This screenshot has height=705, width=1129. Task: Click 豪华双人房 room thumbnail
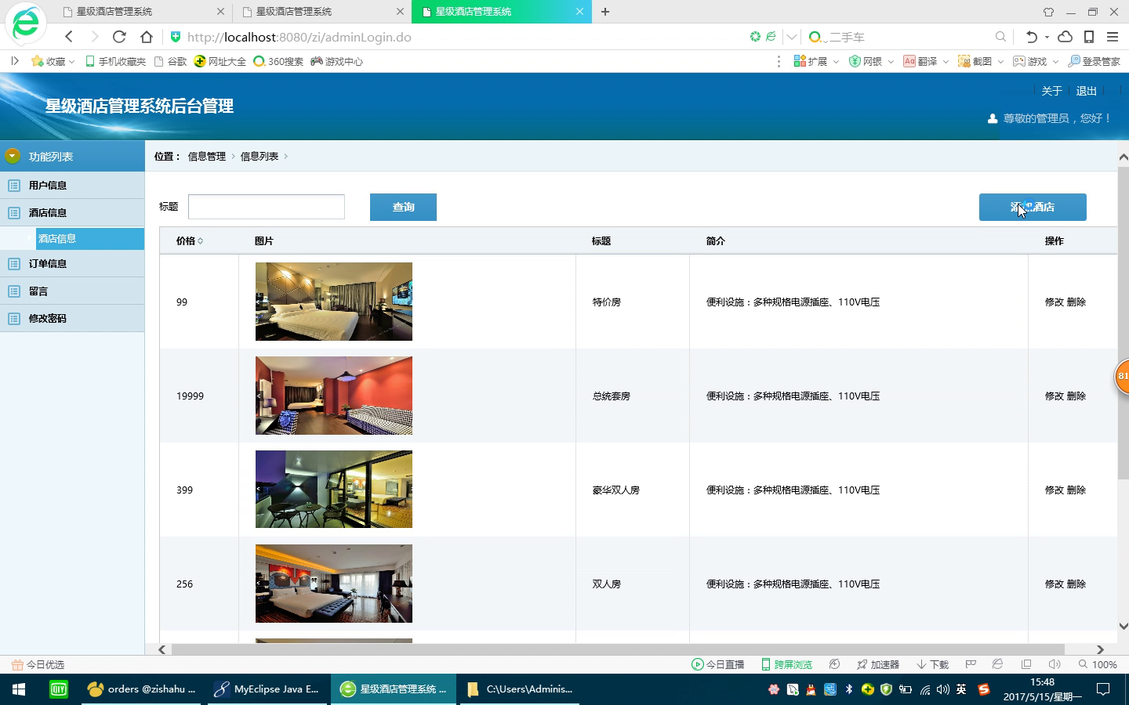334,490
